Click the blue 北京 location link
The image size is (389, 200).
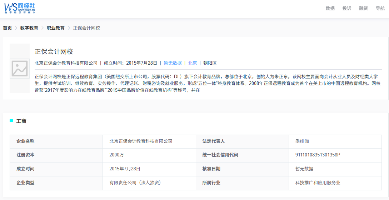(x=193, y=63)
